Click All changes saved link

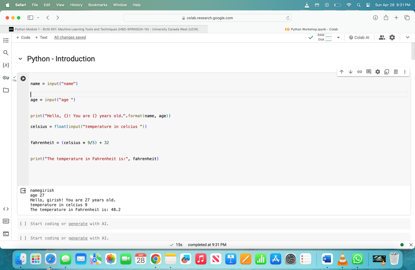70,37
